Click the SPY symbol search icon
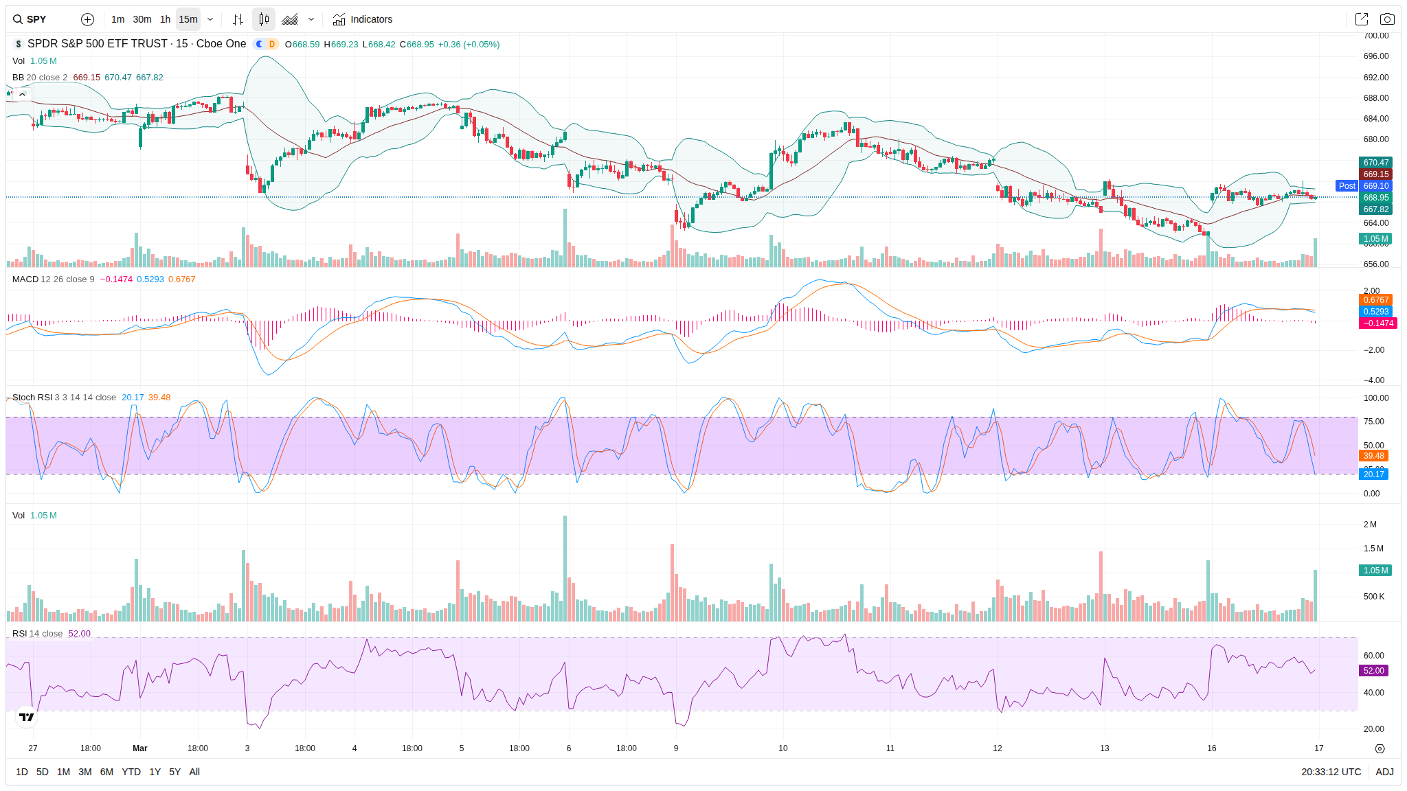 click(x=18, y=19)
